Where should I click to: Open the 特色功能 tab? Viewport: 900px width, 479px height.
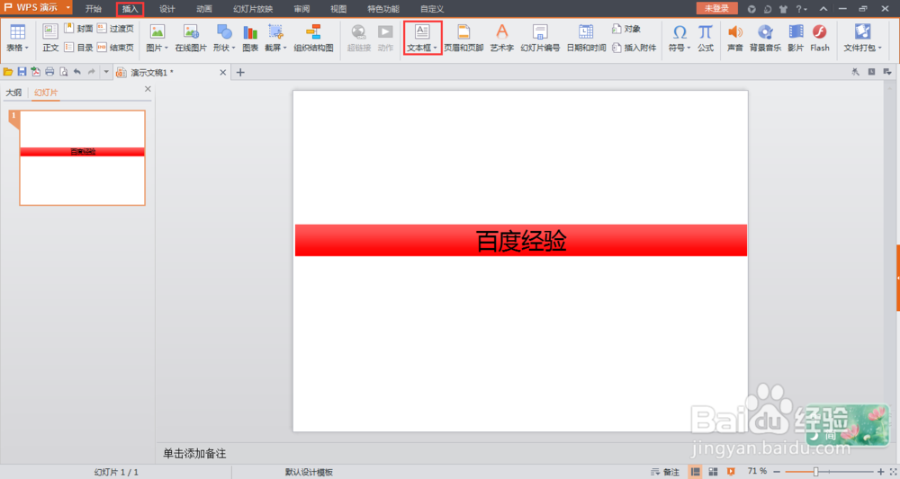point(383,9)
